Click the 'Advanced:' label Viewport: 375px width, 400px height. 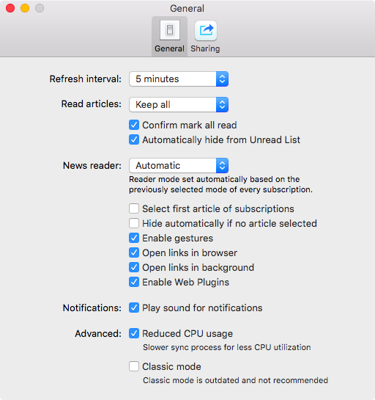98,334
